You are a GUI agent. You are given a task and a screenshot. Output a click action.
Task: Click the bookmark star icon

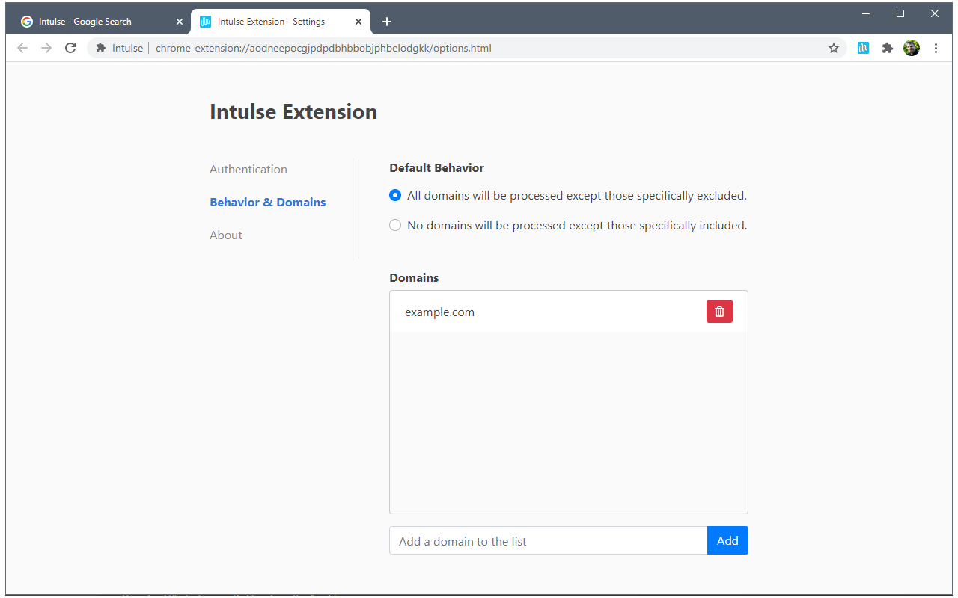coord(834,47)
